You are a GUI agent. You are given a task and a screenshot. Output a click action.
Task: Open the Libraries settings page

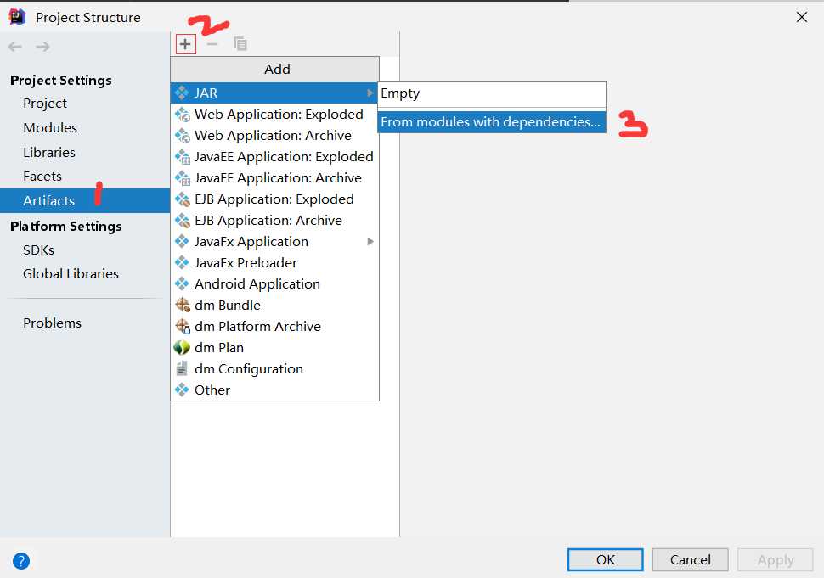(49, 152)
